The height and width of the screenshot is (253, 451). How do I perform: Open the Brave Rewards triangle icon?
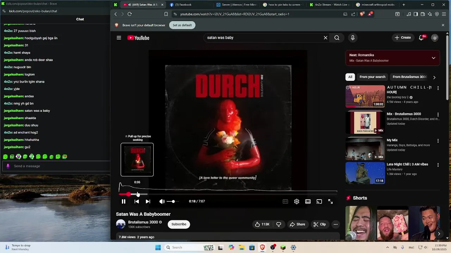click(x=370, y=14)
